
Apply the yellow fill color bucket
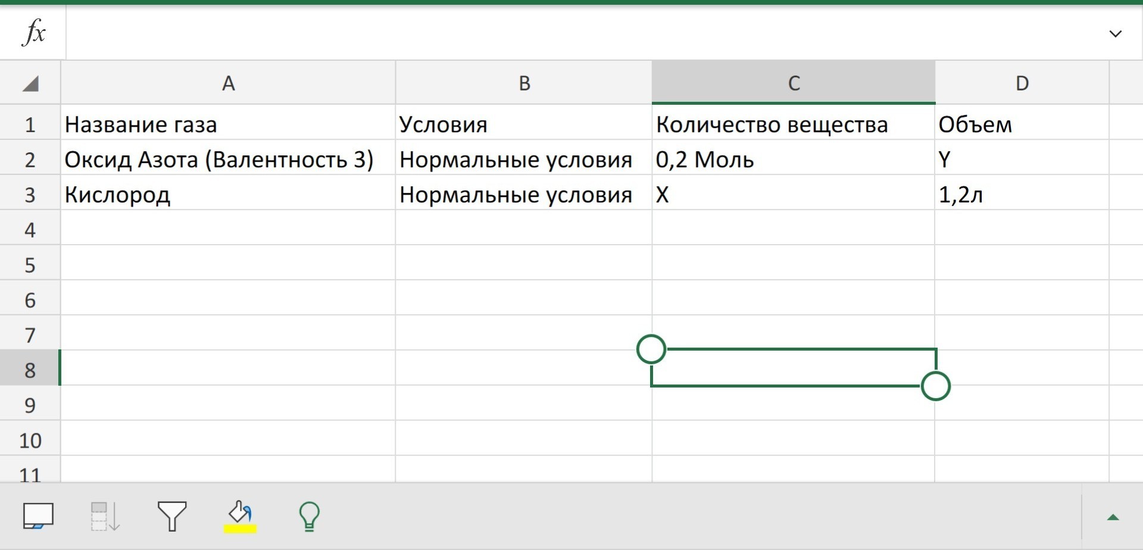tap(240, 516)
